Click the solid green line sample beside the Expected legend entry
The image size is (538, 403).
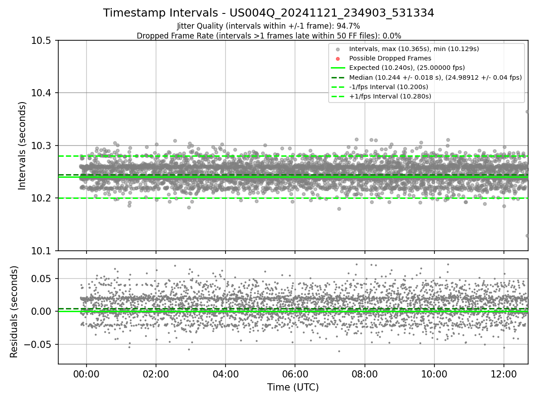tap(338, 68)
